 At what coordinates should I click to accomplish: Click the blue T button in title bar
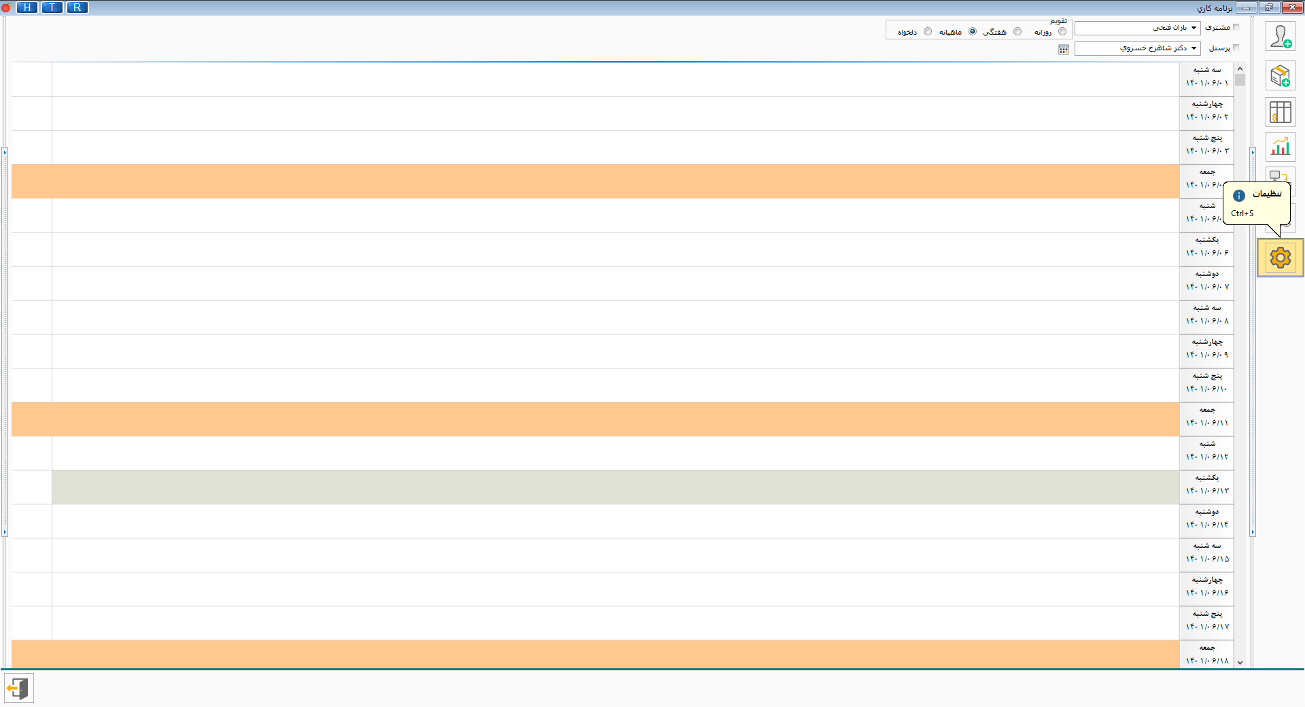(x=52, y=7)
